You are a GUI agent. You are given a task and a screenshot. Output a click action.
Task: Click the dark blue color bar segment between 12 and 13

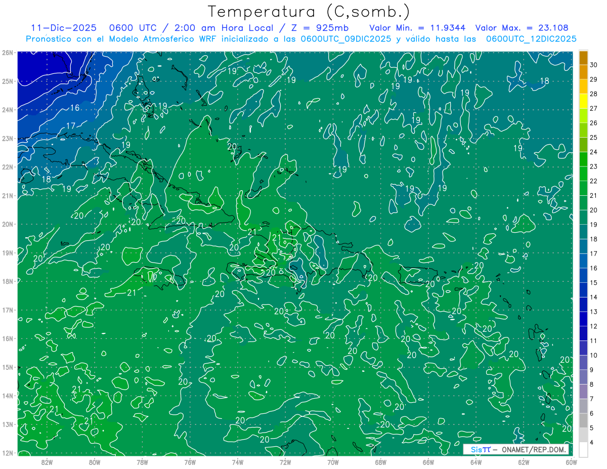[583, 319]
